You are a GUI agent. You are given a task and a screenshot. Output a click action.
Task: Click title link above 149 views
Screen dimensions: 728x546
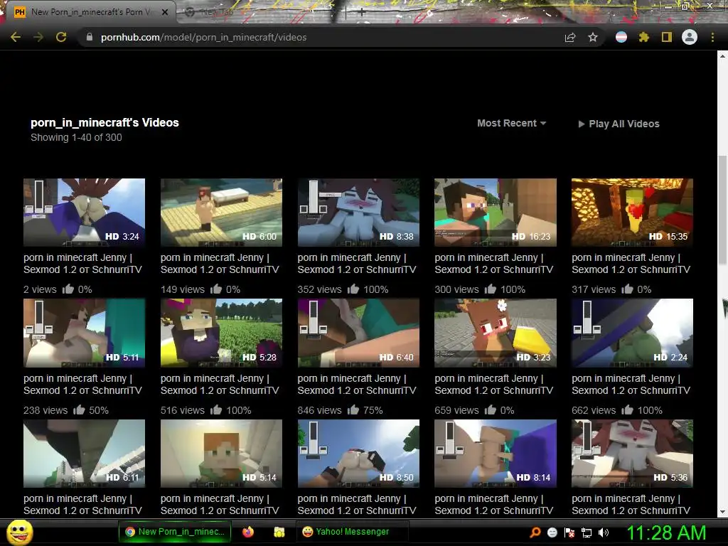(x=220, y=263)
